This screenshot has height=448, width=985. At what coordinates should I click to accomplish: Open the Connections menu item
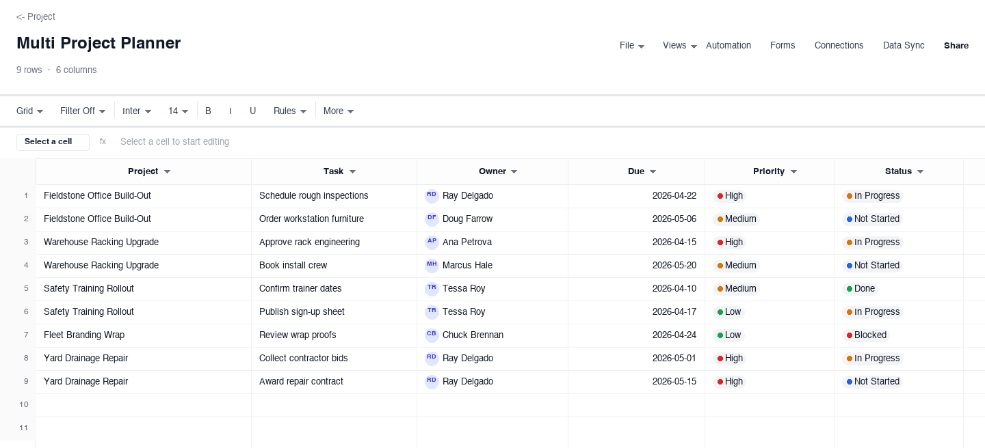pyautogui.click(x=839, y=46)
